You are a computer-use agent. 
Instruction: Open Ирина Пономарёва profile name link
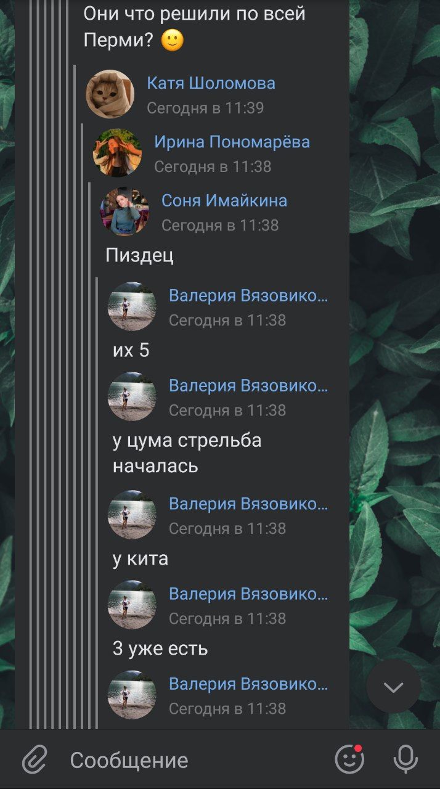232,142
